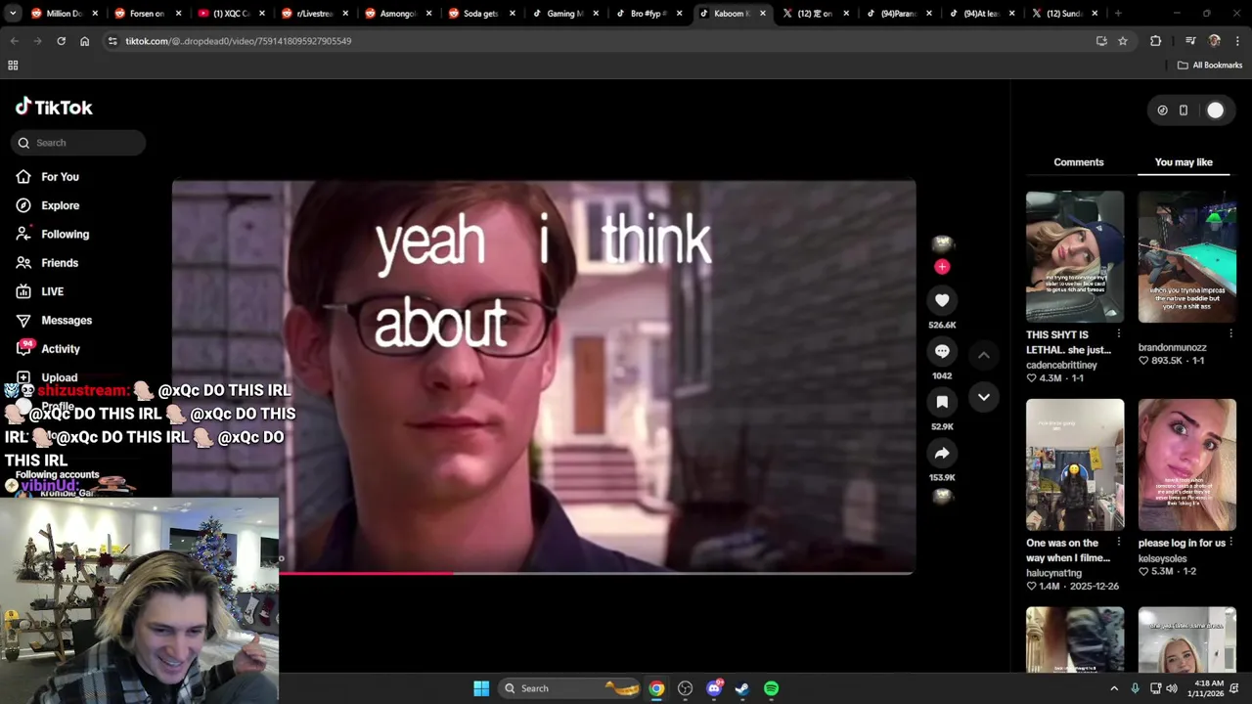Click the Chrome address bar URL

[238, 41]
